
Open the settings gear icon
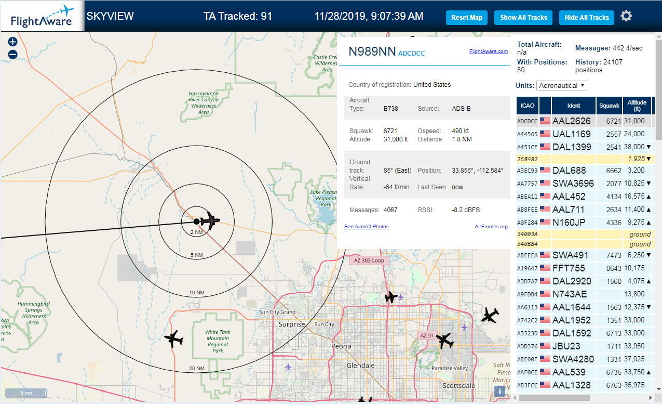(x=626, y=16)
